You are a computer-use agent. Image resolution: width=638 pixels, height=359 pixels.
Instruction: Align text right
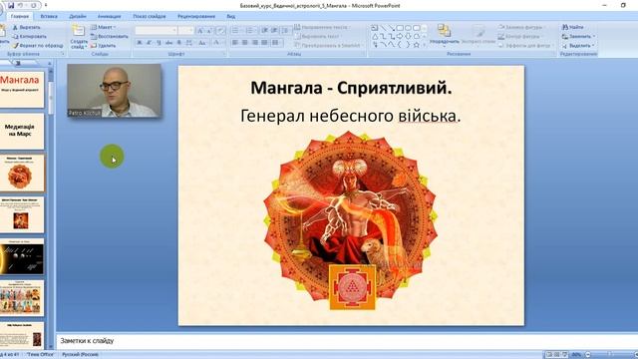pos(255,42)
